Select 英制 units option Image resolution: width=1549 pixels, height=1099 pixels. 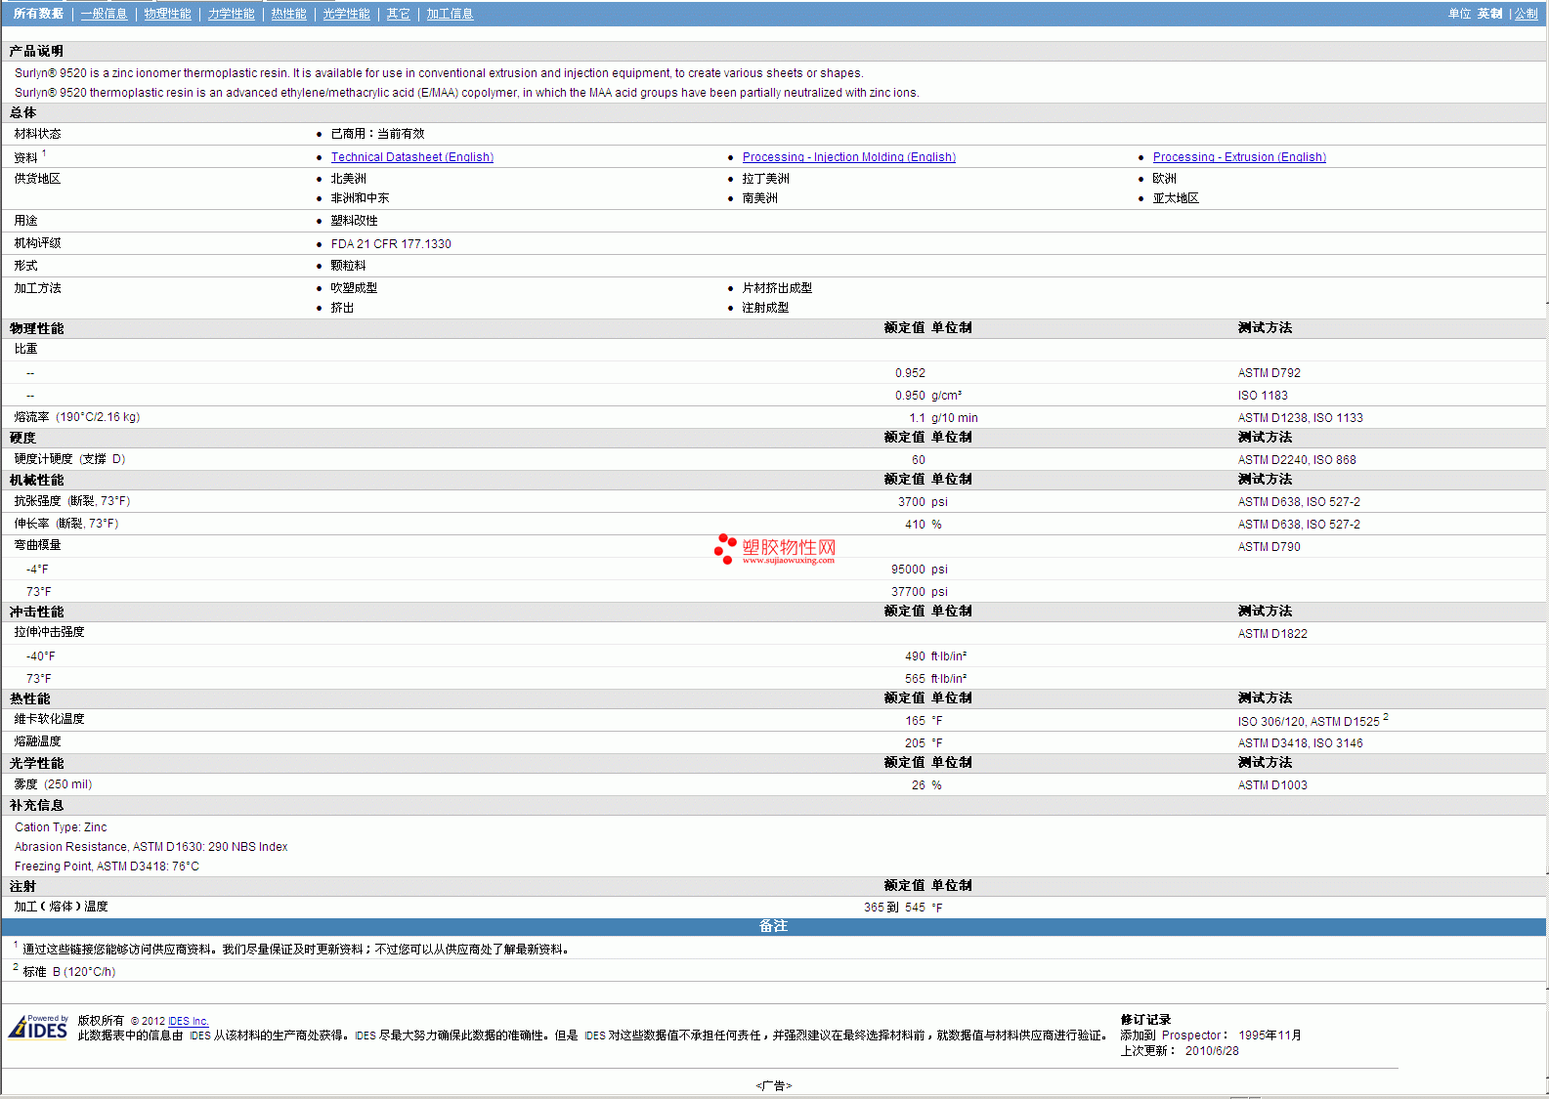[x=1489, y=14]
